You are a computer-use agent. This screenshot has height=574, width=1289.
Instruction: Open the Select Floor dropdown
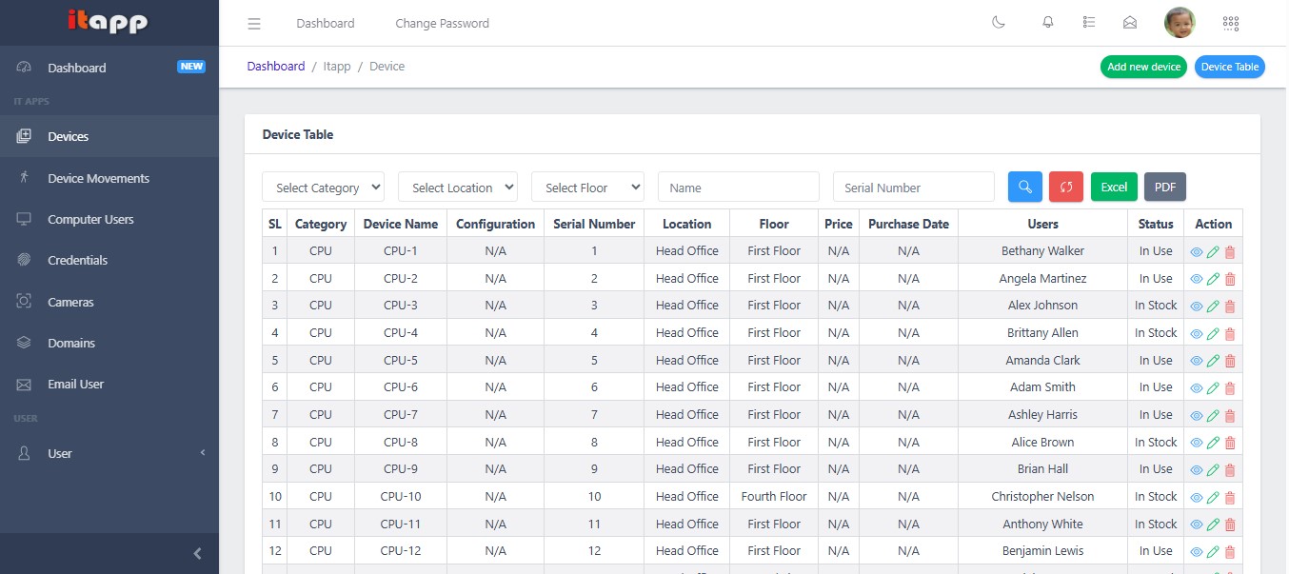click(x=587, y=188)
